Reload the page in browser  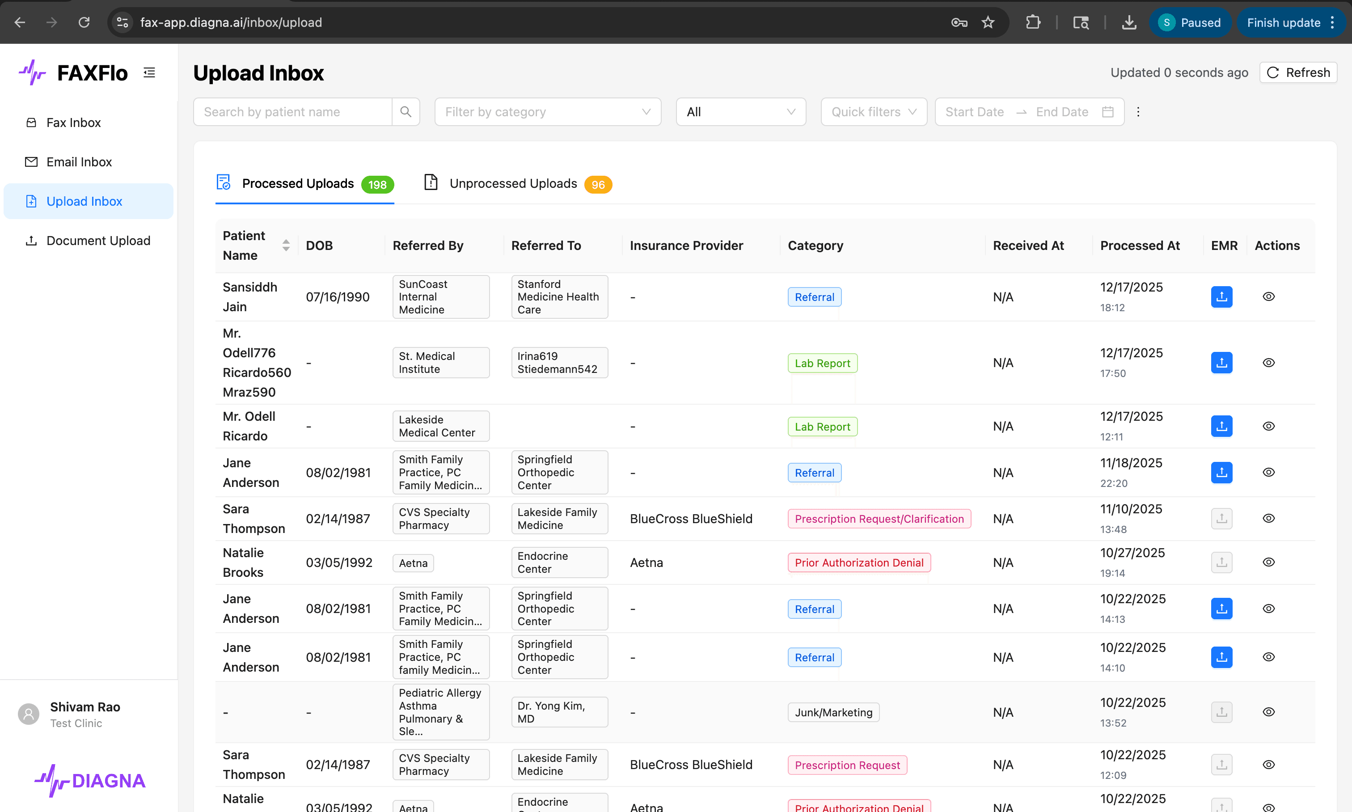coord(84,22)
